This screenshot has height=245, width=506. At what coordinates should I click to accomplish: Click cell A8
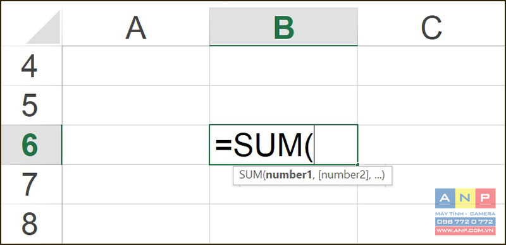(x=136, y=224)
